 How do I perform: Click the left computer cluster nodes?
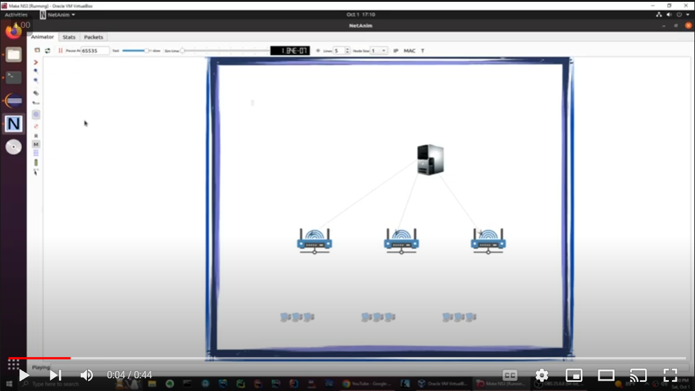[298, 316]
